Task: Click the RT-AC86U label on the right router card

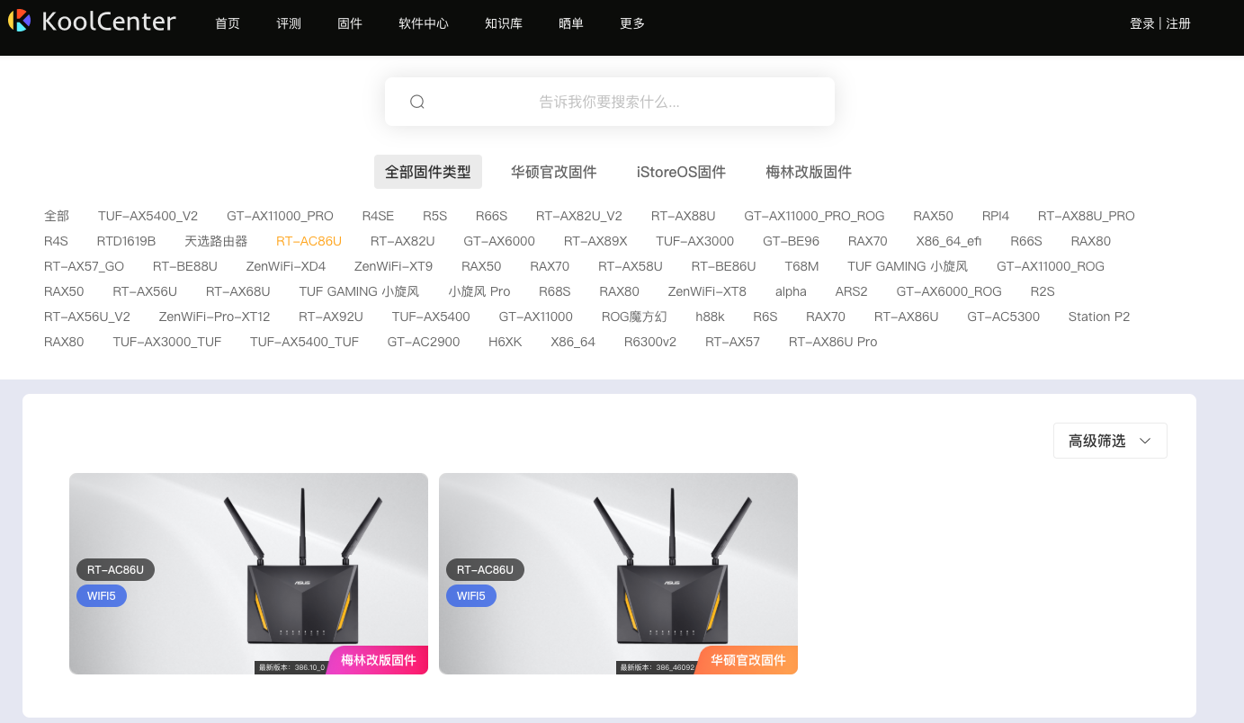Action: pos(484,569)
